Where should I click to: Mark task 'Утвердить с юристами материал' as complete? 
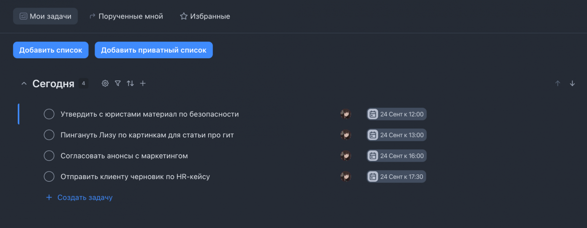pos(49,114)
